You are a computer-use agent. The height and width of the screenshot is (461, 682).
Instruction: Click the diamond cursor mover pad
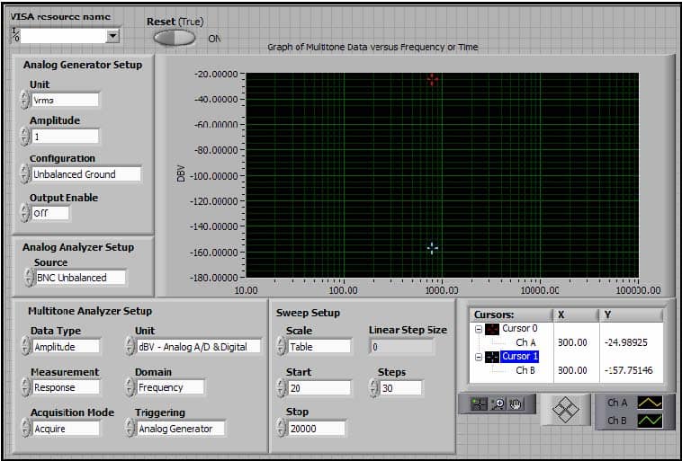tap(564, 410)
